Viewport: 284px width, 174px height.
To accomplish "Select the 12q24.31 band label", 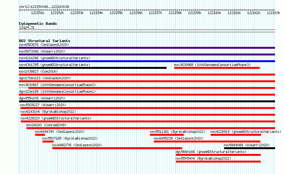I will [x=27, y=27].
